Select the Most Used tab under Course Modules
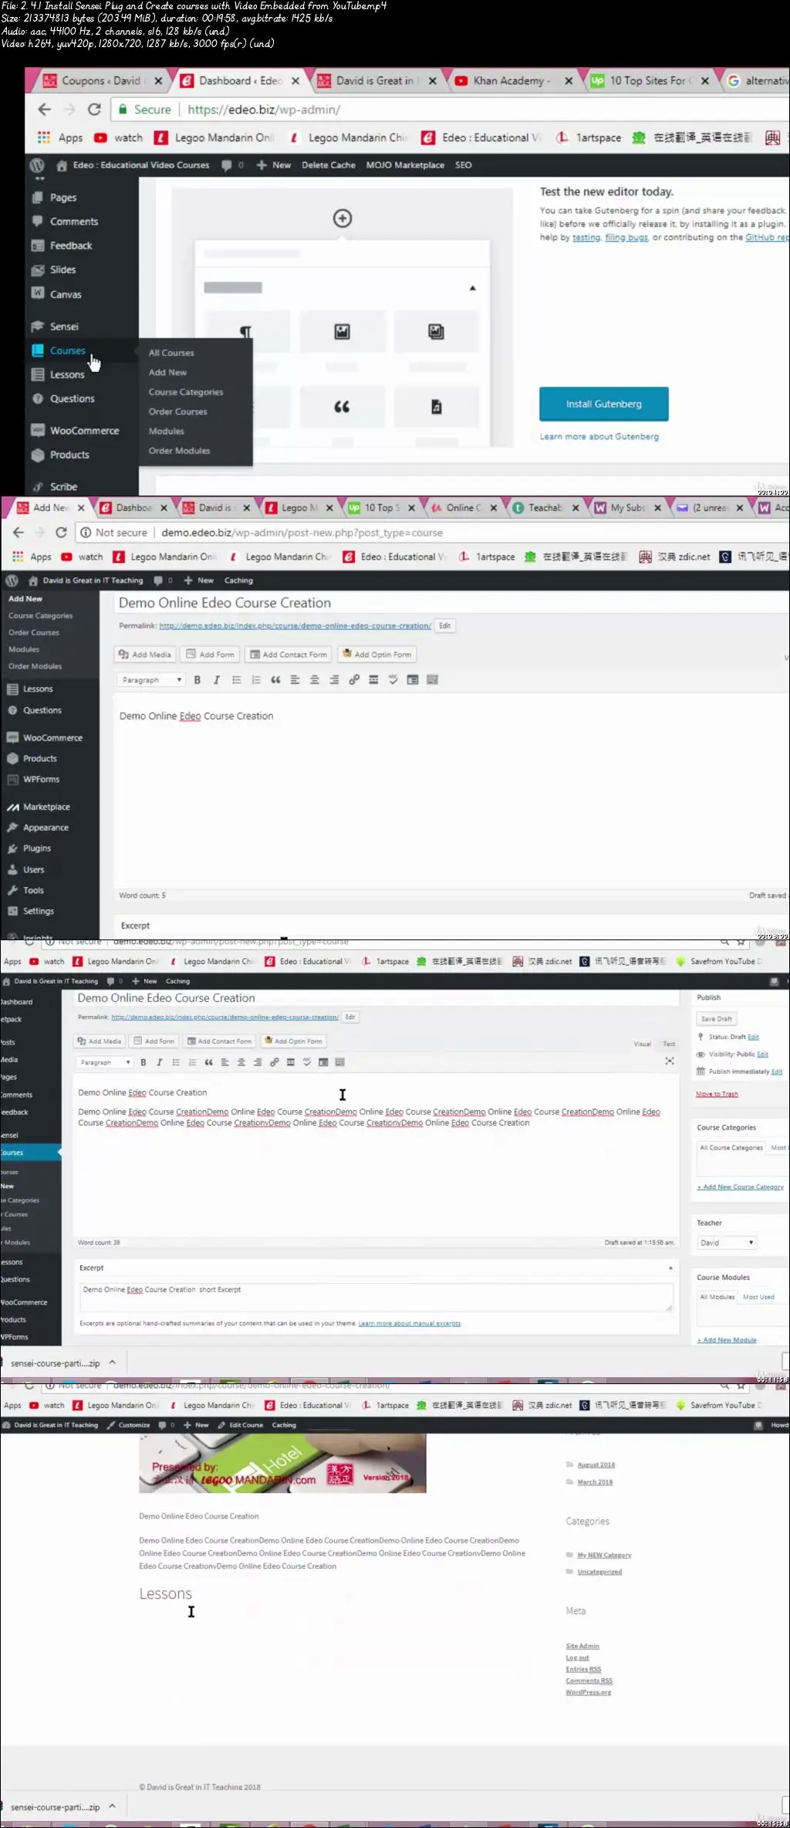 (x=758, y=1298)
